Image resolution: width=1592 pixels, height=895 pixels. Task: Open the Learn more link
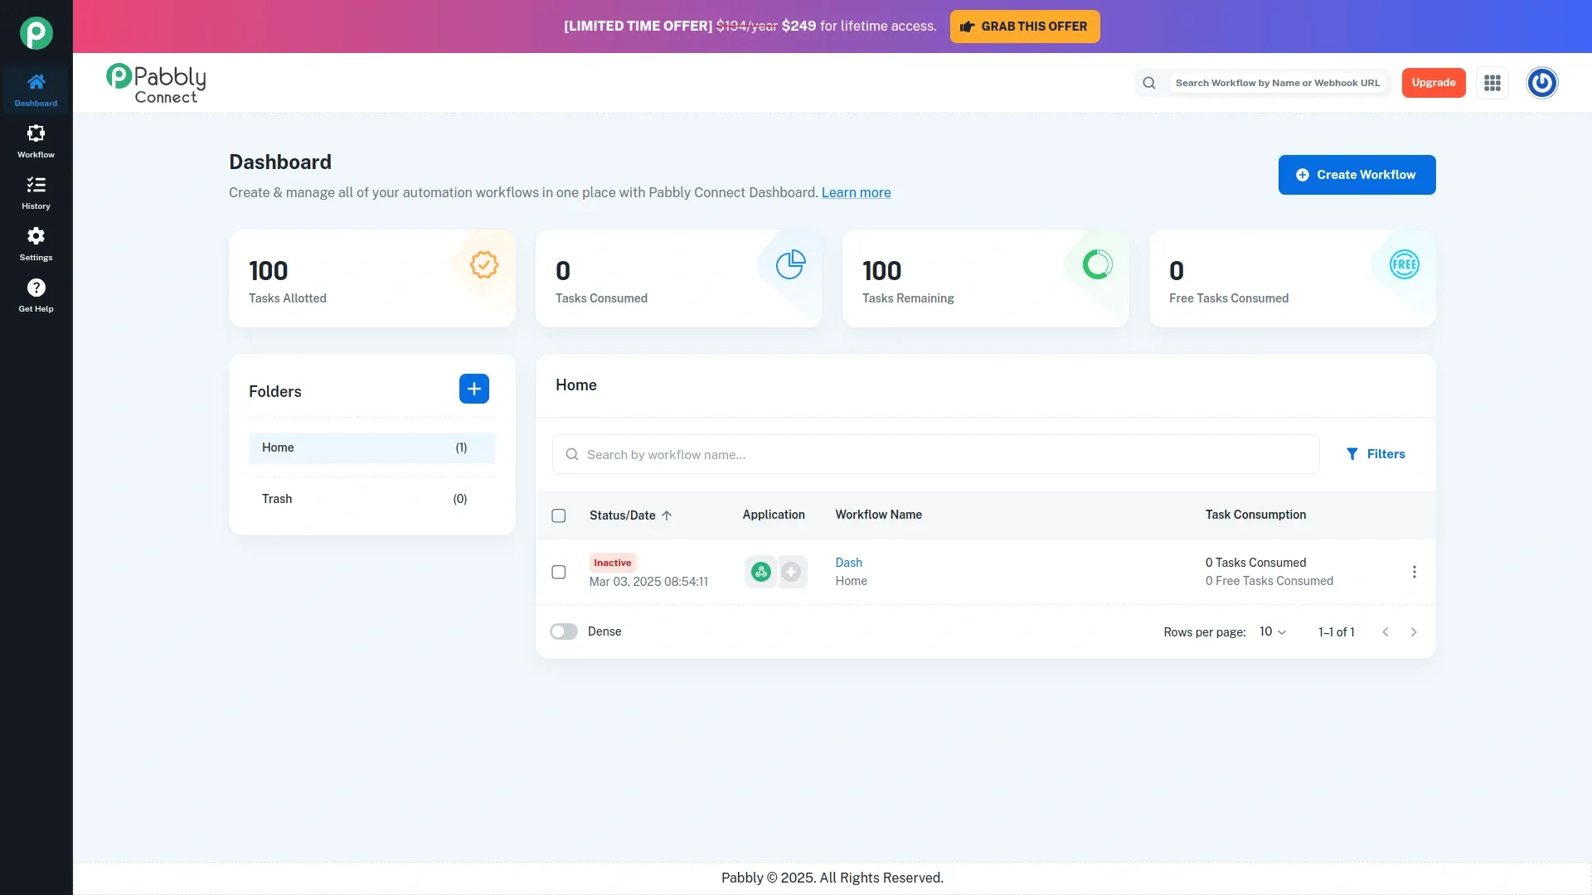pyautogui.click(x=856, y=192)
